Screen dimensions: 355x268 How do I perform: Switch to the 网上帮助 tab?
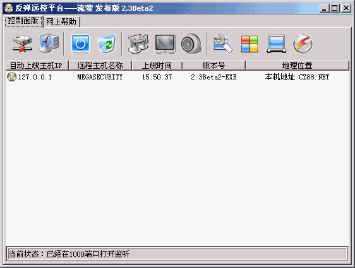pyautogui.click(x=61, y=22)
